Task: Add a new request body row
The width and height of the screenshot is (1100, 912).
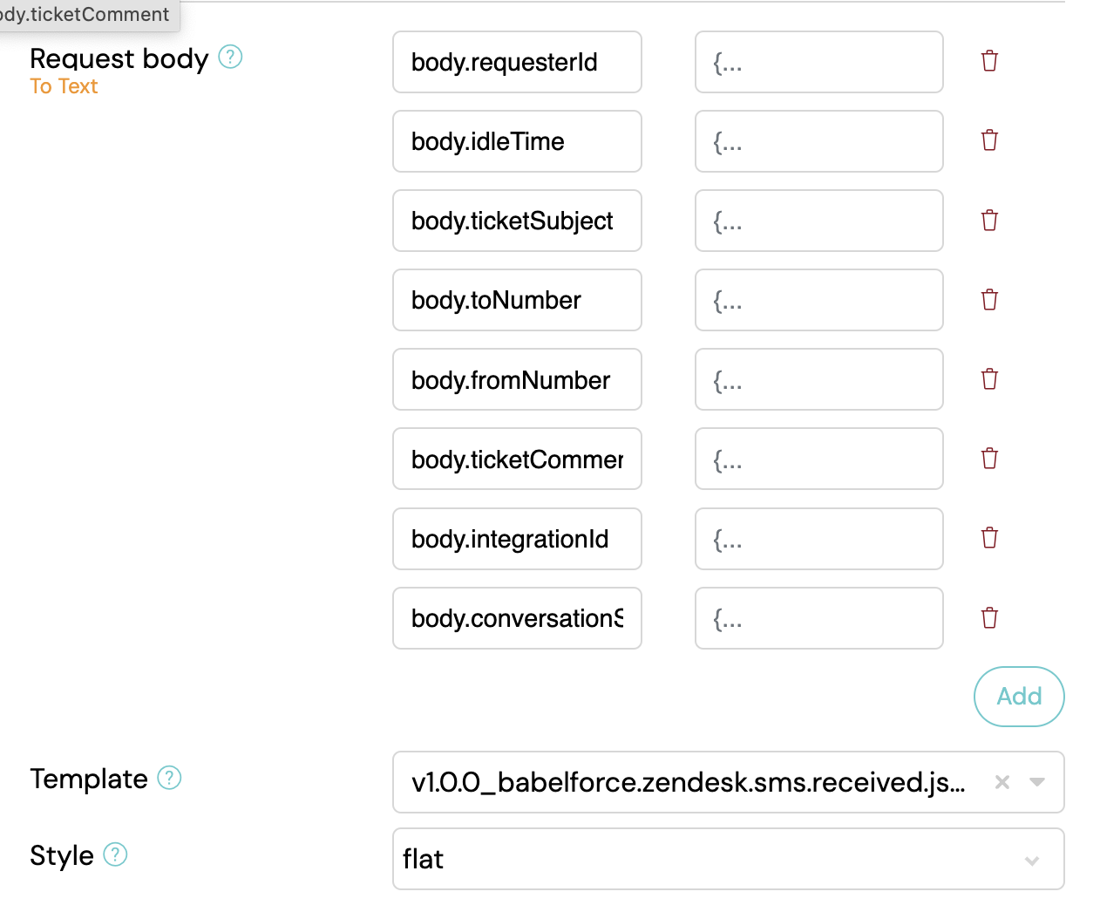Action: click(1019, 697)
